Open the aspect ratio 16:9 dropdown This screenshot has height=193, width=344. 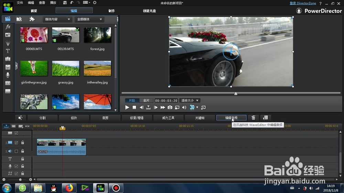pyautogui.click(x=87, y=3)
